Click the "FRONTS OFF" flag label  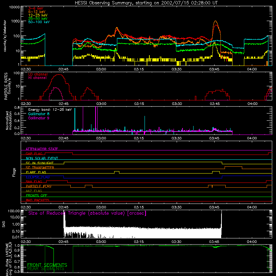pos(37,196)
